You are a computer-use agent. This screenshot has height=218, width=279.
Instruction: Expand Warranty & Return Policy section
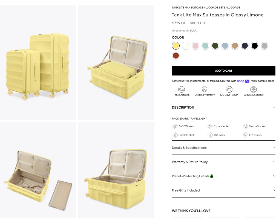(x=223, y=162)
